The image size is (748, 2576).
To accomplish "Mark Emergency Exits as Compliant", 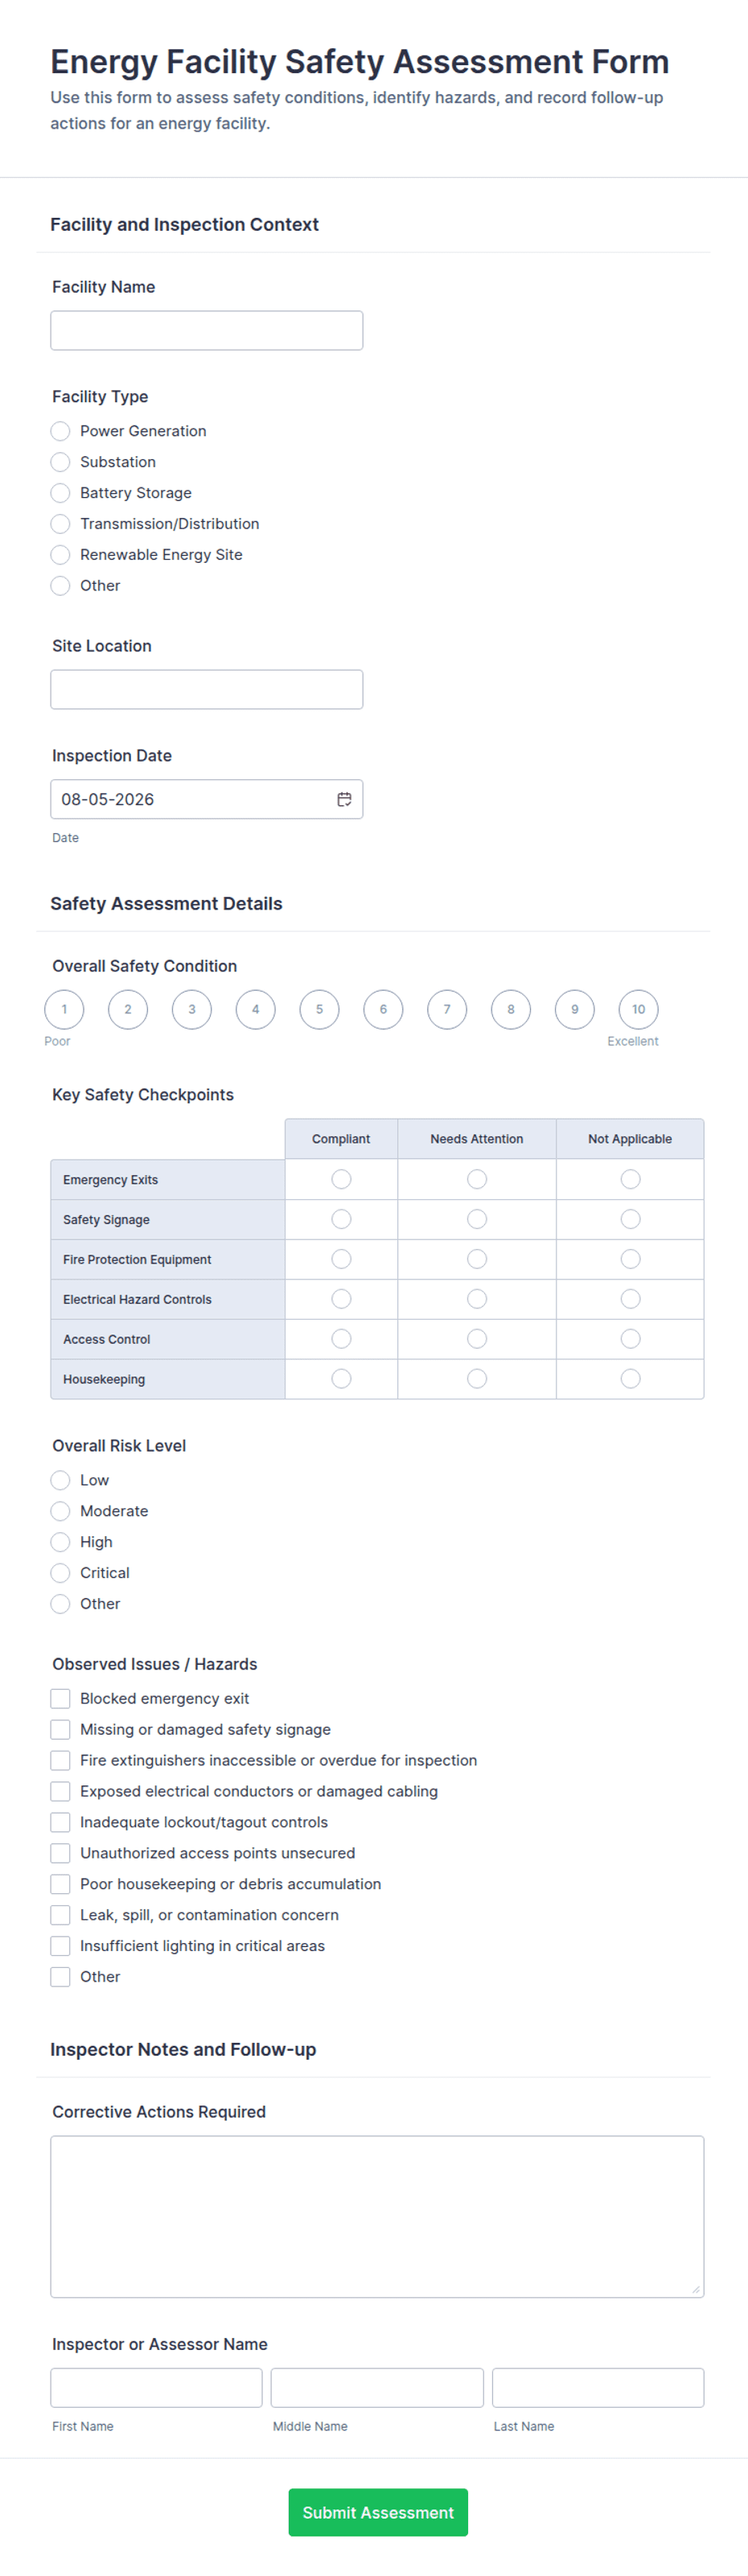I will (341, 1179).
